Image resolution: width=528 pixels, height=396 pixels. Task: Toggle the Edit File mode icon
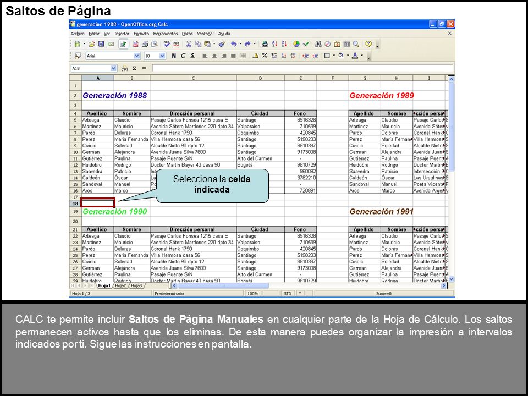tap(123, 44)
